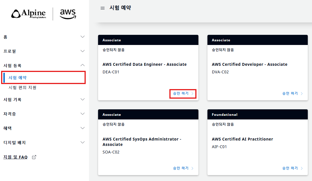This screenshot has height=181, width=312.
Task: Click the hamburger menu icon
Action: coord(103,8)
